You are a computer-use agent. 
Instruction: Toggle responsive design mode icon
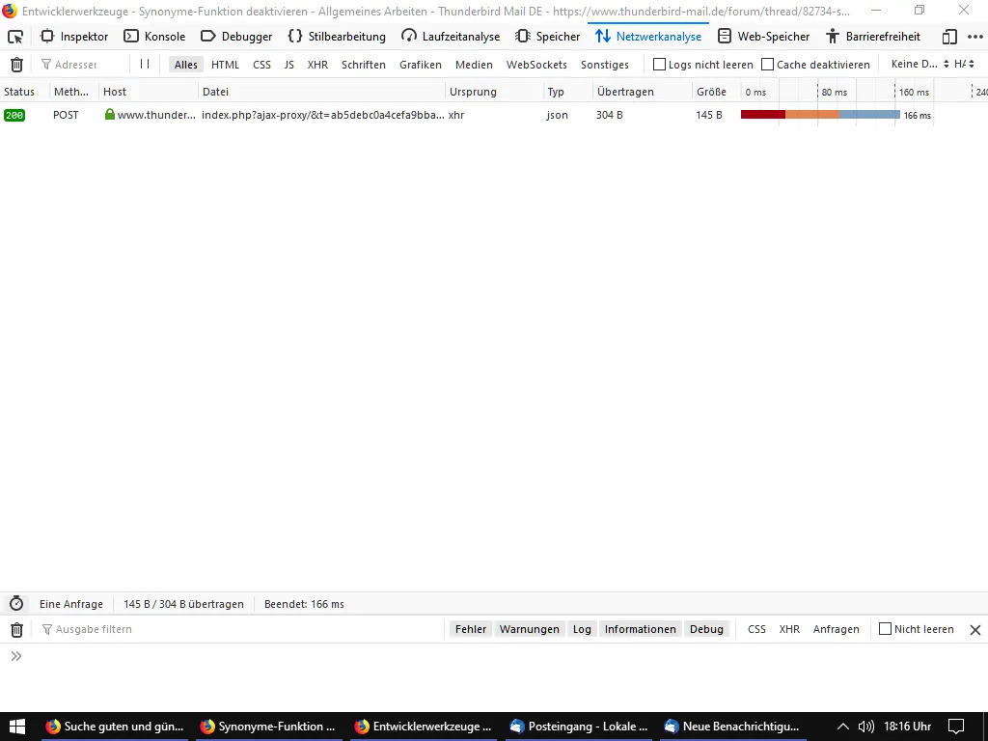[x=949, y=38]
